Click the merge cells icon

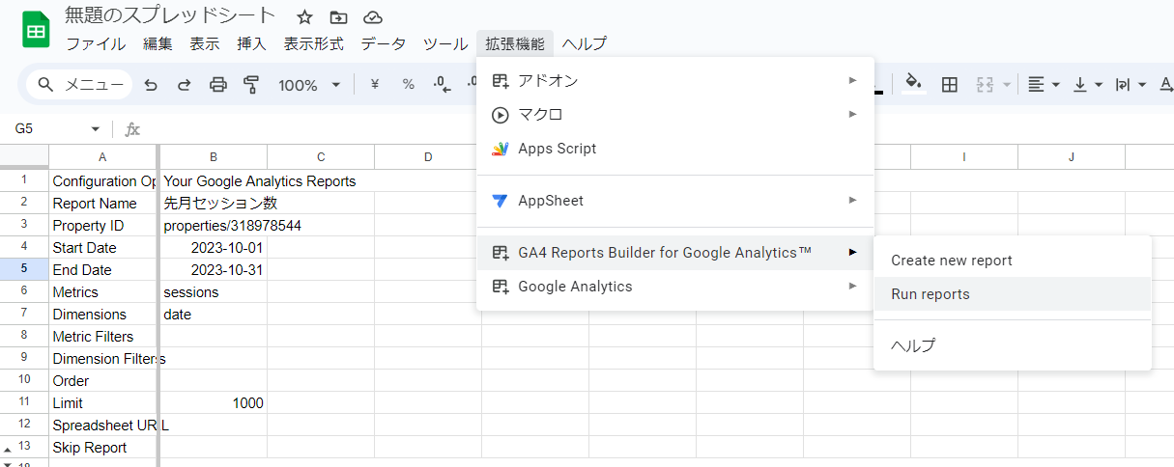point(986,85)
